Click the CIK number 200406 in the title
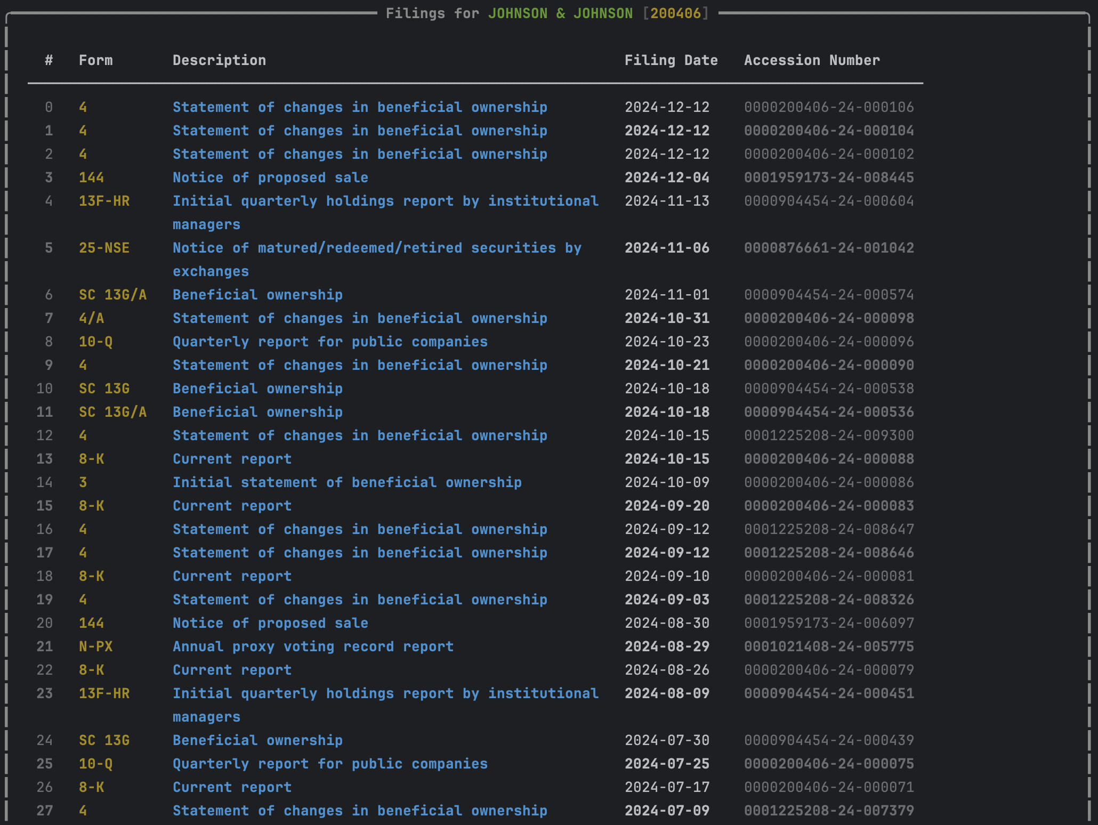Screen dimensions: 1098x825 click(675, 13)
